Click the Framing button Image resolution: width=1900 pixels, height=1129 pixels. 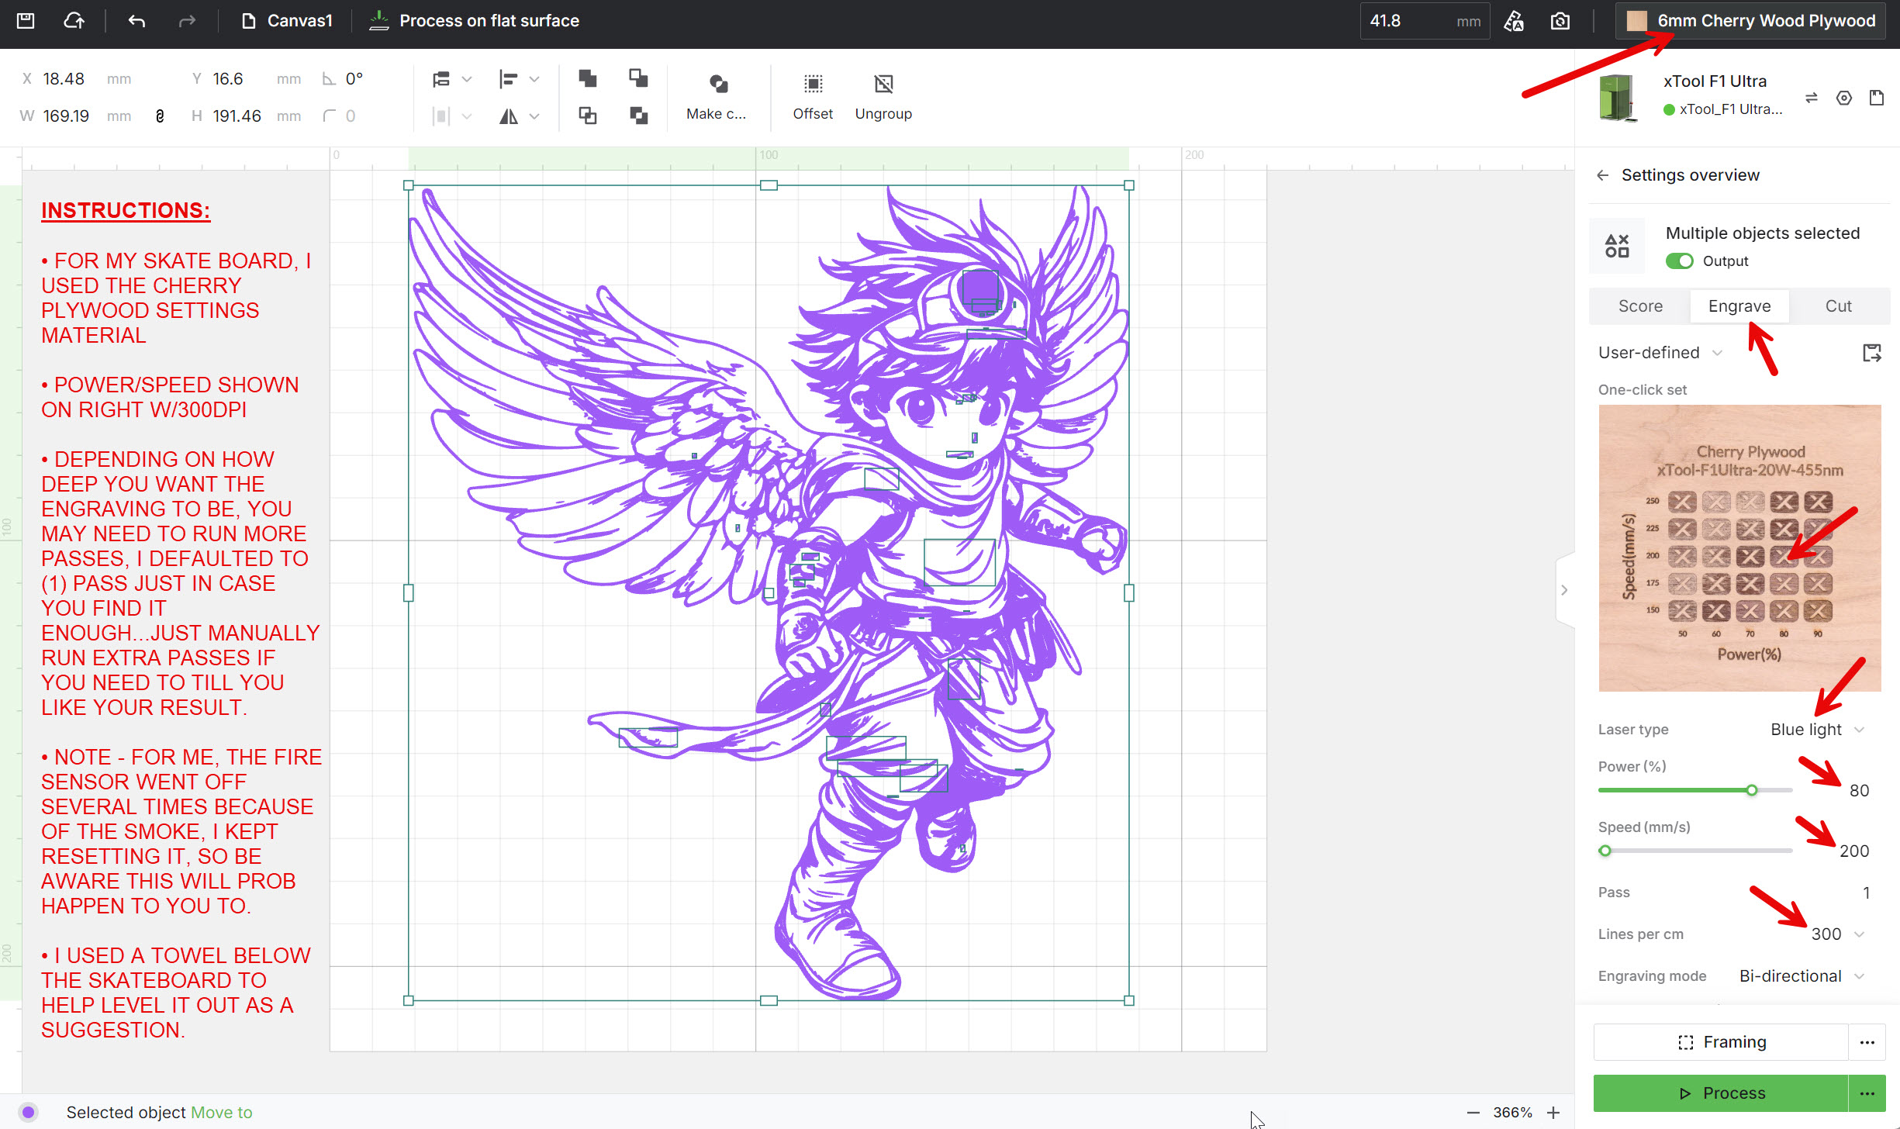(x=1721, y=1042)
